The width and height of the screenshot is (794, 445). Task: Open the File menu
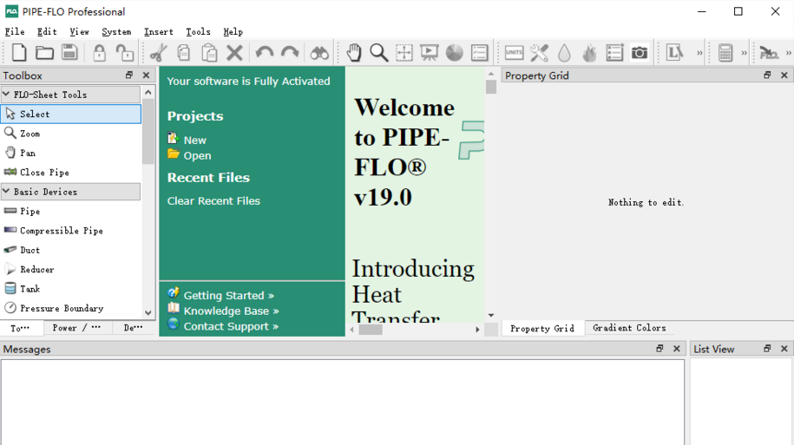click(x=15, y=31)
